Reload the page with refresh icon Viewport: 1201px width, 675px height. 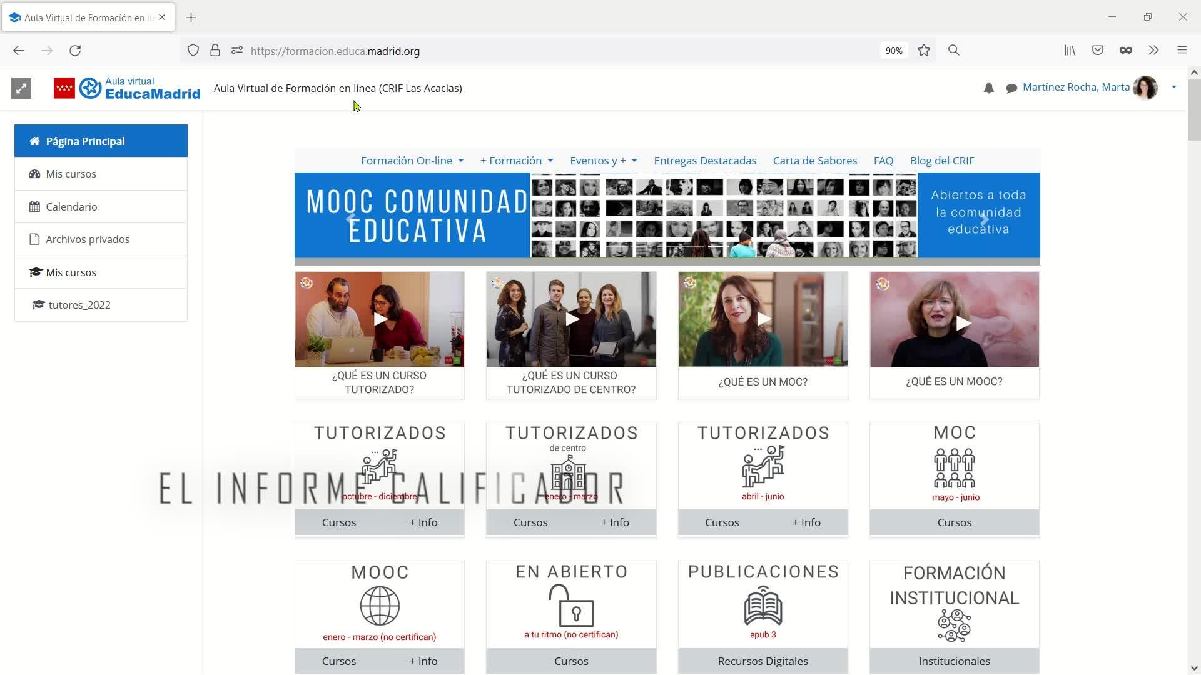(75, 51)
